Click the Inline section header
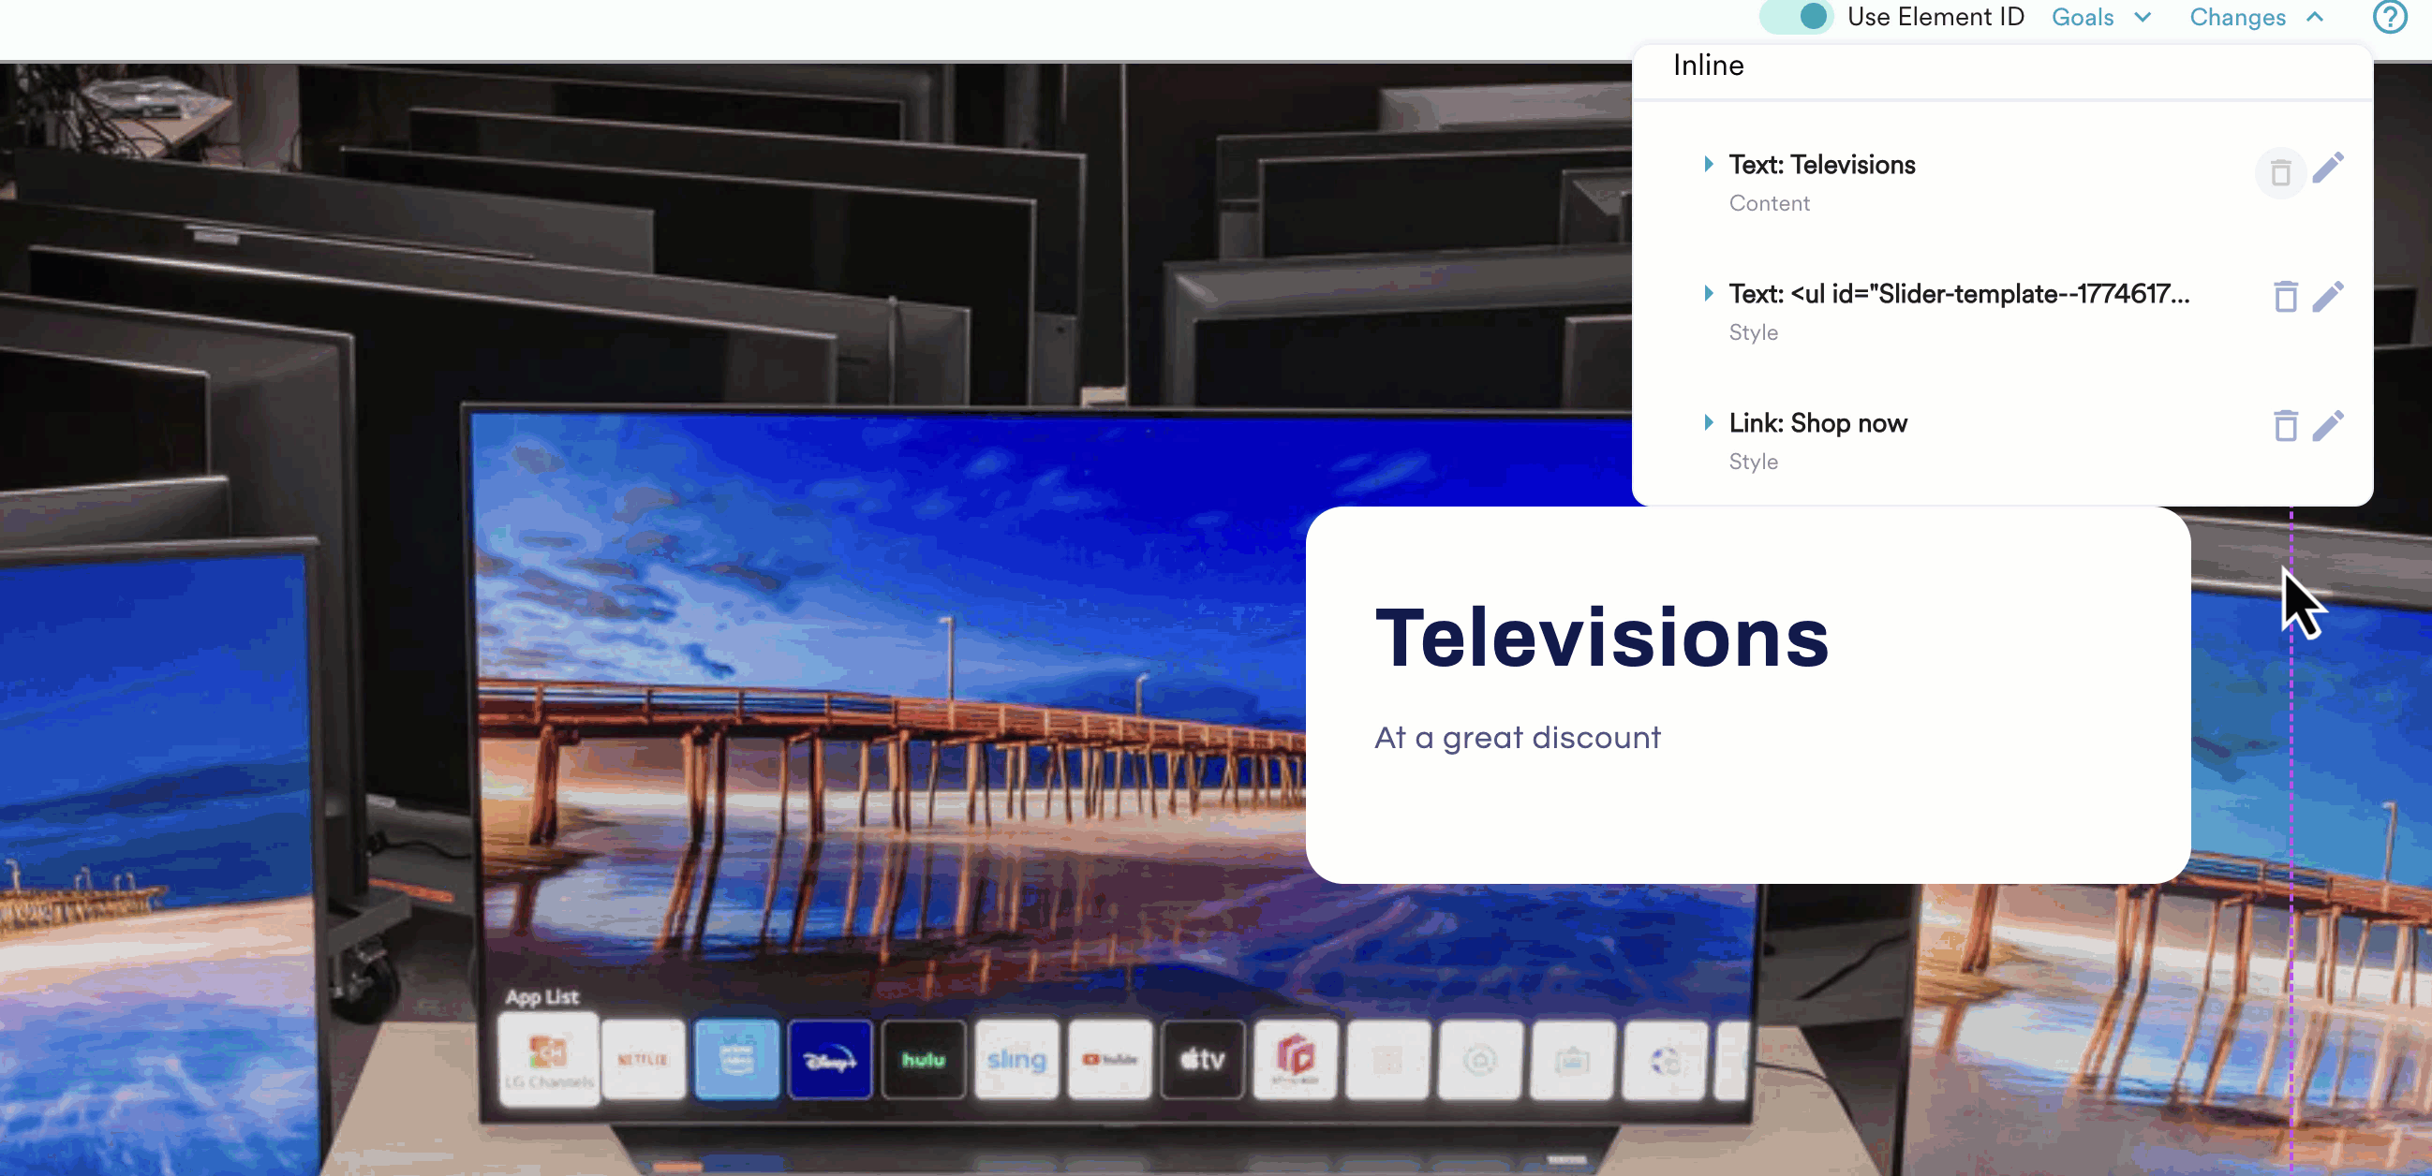 click(1708, 66)
